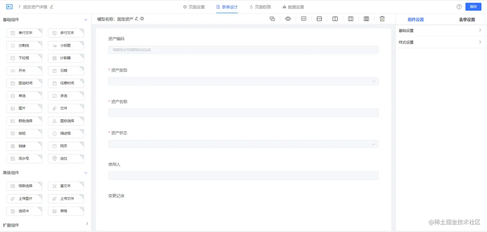Pick the 级联选择 component
This screenshot has height=232, width=487.
click(24, 186)
